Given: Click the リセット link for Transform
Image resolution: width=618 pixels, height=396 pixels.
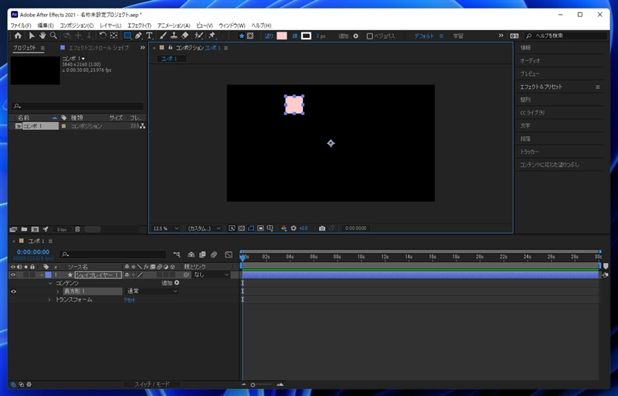Looking at the screenshot, I should tap(129, 299).
